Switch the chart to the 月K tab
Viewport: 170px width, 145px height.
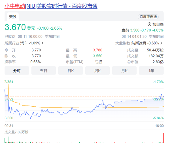pyautogui.click(x=124, y=71)
